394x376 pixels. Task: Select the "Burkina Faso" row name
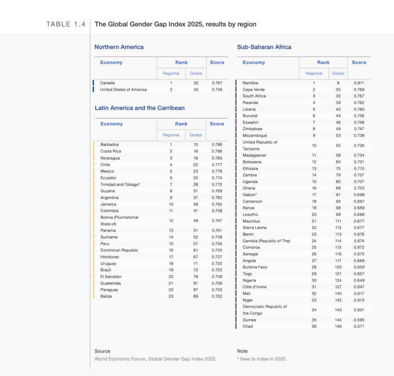[x=255, y=267]
